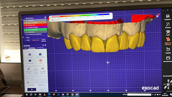172x97 pixels.
Task: Hide the red Épaisseur min. layer
Action: point(27,25)
